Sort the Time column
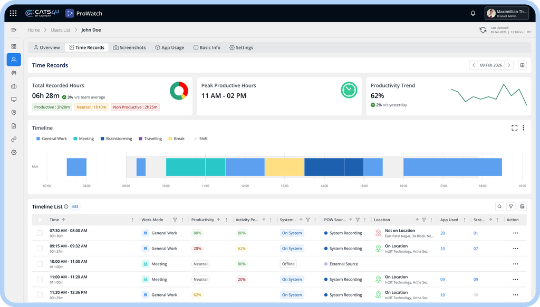This screenshot has width=540, height=307. point(63,220)
